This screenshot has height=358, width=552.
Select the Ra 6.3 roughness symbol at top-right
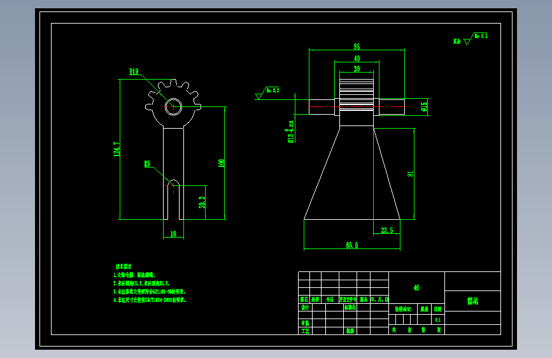(x=476, y=39)
